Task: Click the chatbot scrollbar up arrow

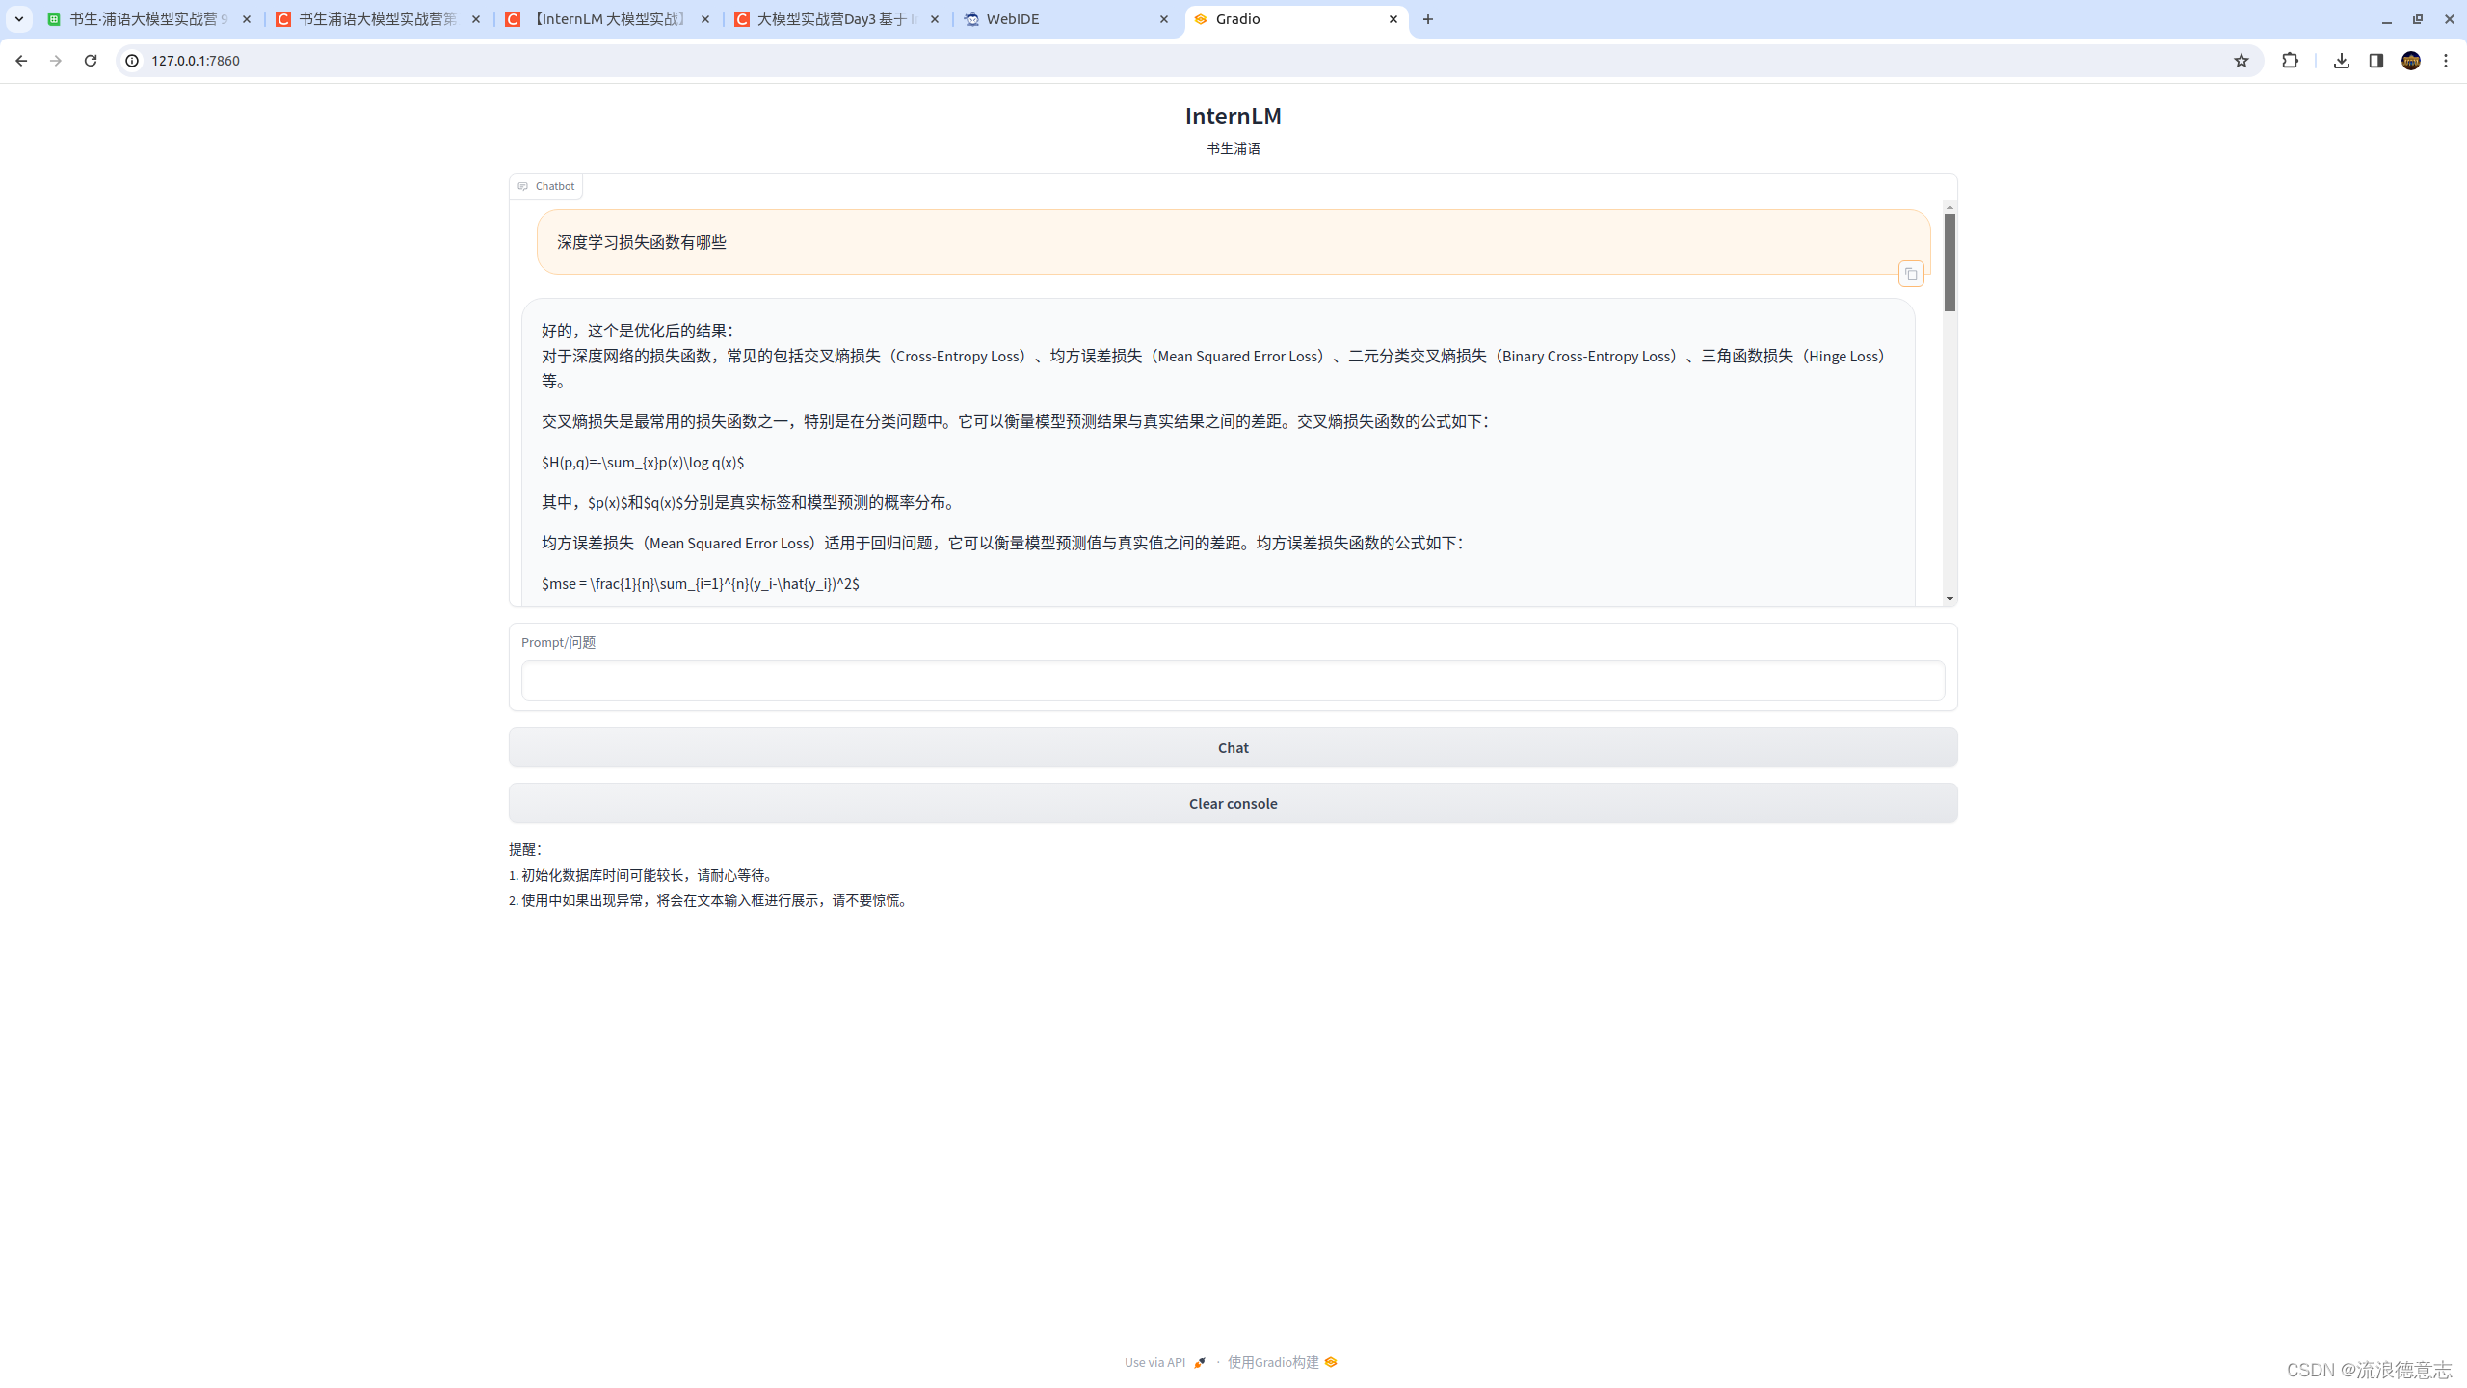Action: click(x=1950, y=207)
